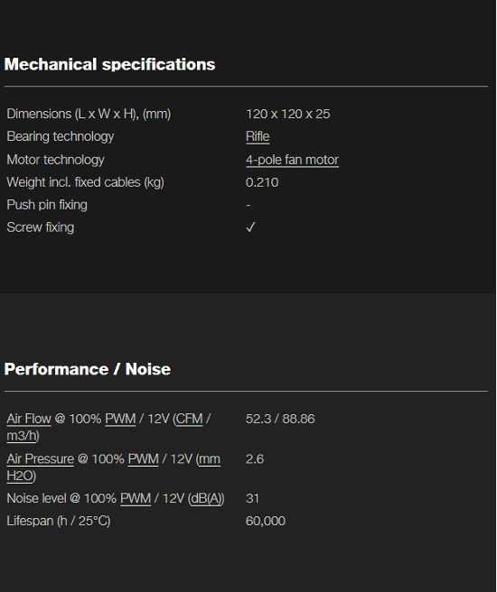The image size is (497, 592).
Task: Select the 120 x 120 x 25 dimensions value
Action: tap(287, 114)
